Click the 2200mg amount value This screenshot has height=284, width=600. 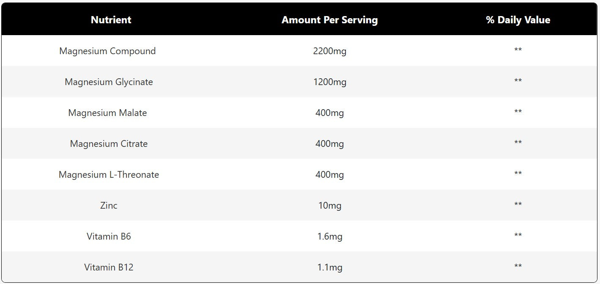tap(329, 51)
